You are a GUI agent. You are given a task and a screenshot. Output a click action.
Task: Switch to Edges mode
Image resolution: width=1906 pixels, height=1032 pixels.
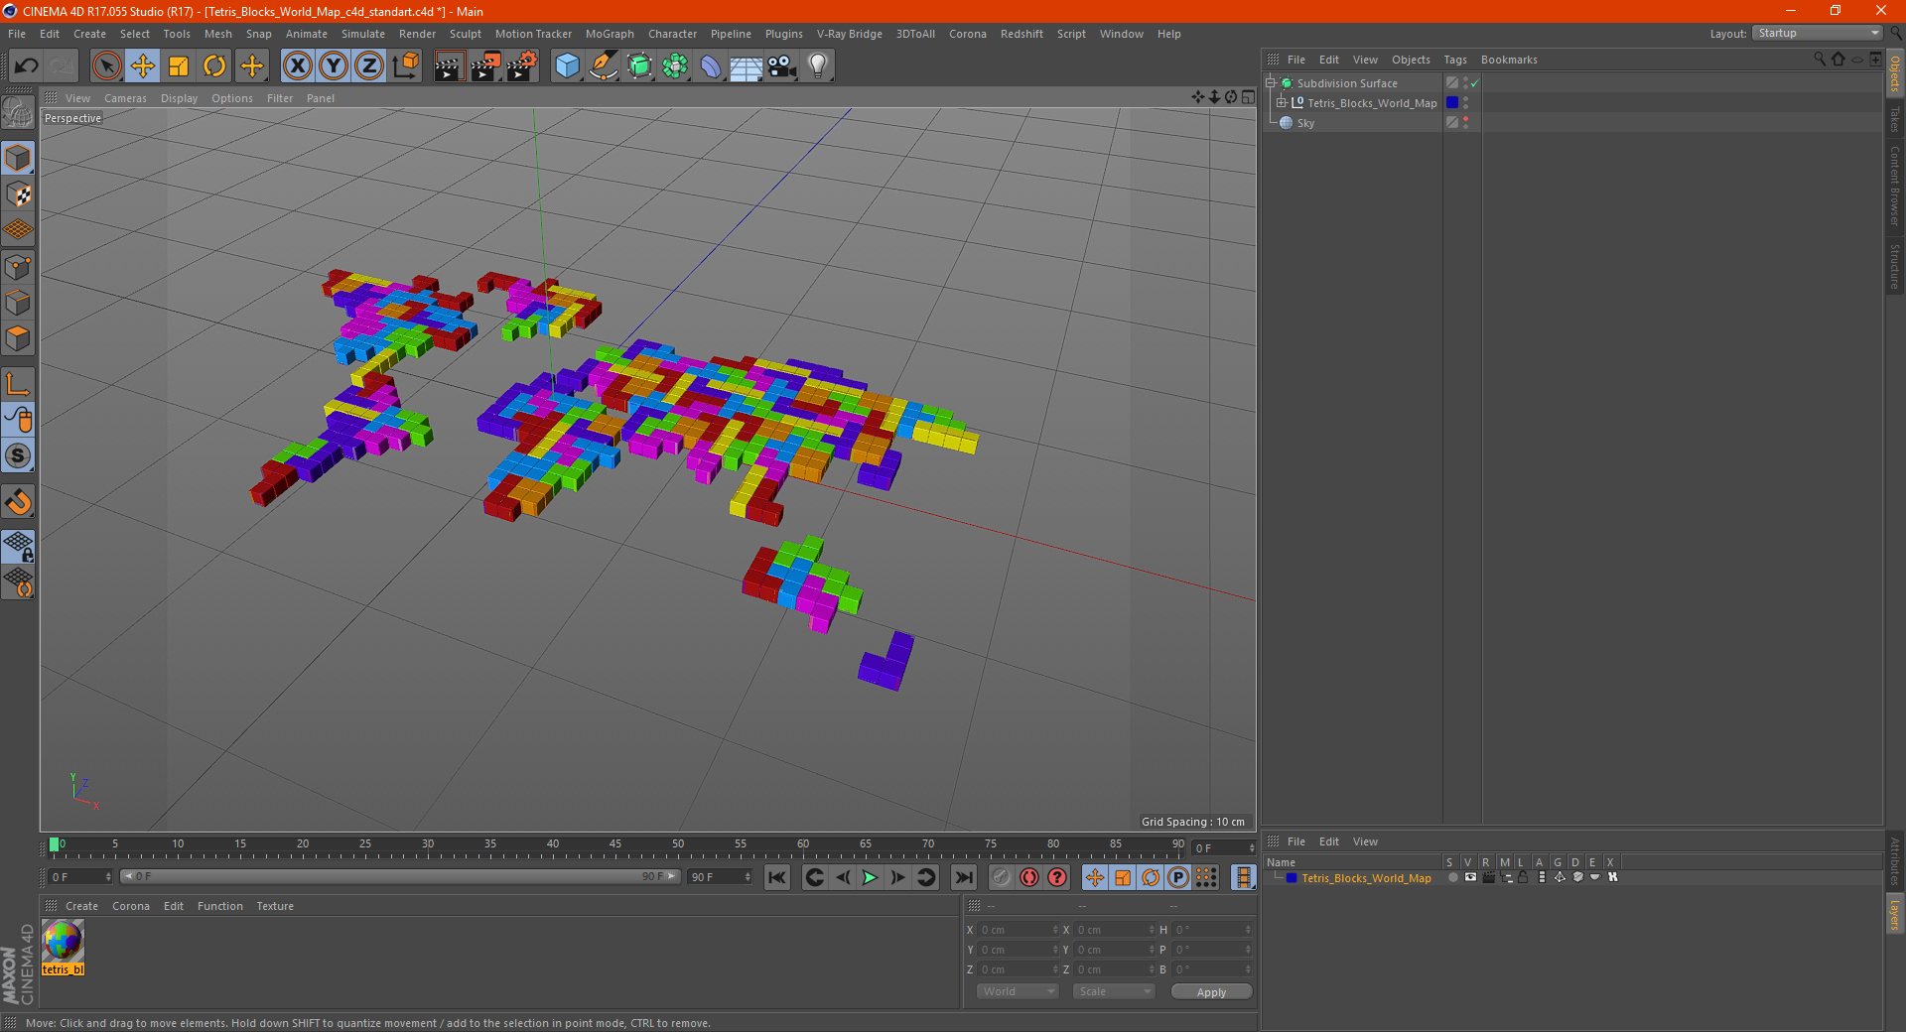18,303
